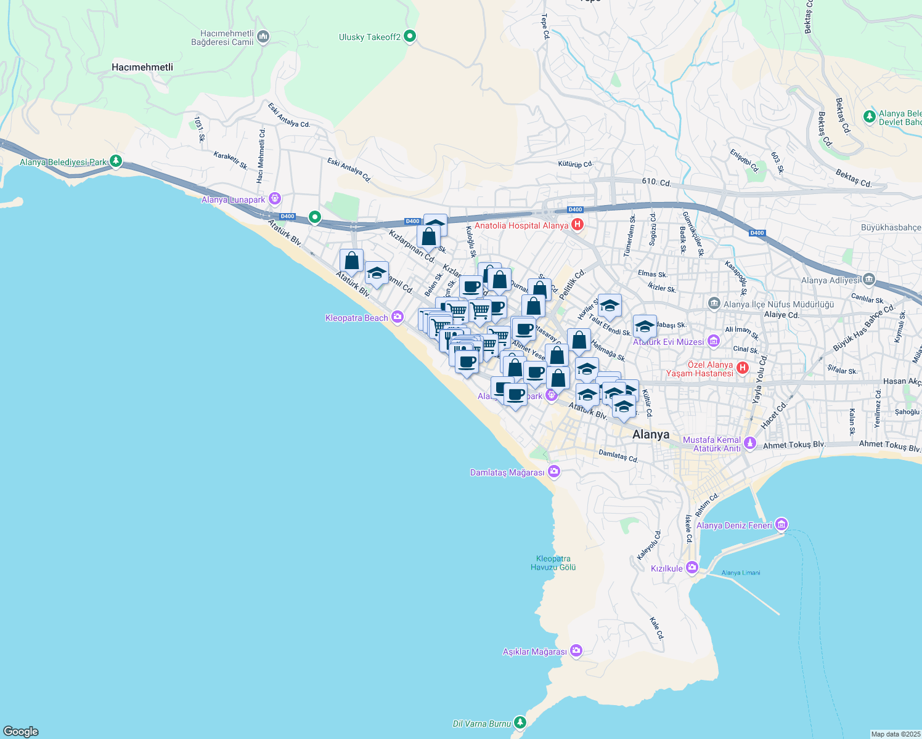The width and height of the screenshot is (922, 739).
Task: Select the Pelitlik Cd. street label
Action: click(573, 285)
